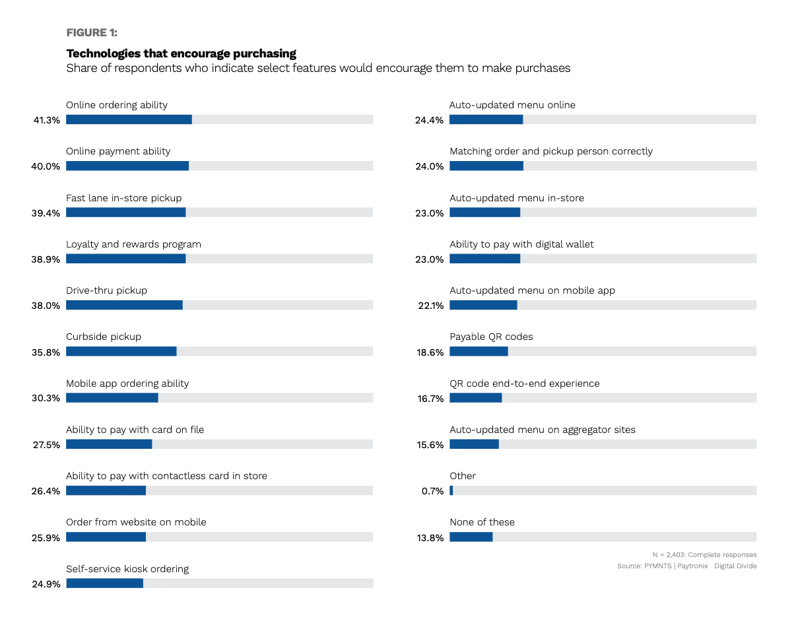Image resolution: width=798 pixels, height=629 pixels.
Task: Click the Auto-updated menu online bar
Action: point(486,119)
